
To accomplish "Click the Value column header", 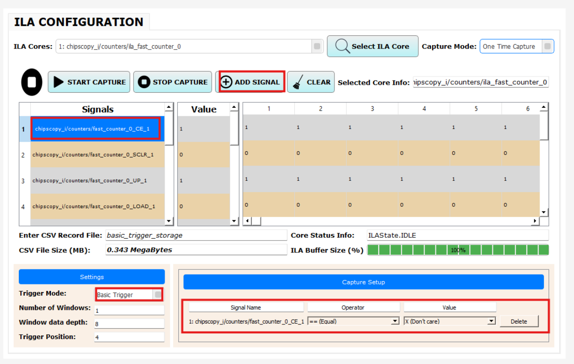I will pos(204,109).
